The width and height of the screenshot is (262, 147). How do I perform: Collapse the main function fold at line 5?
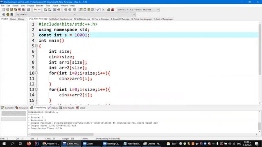pyautogui.click(x=36, y=46)
